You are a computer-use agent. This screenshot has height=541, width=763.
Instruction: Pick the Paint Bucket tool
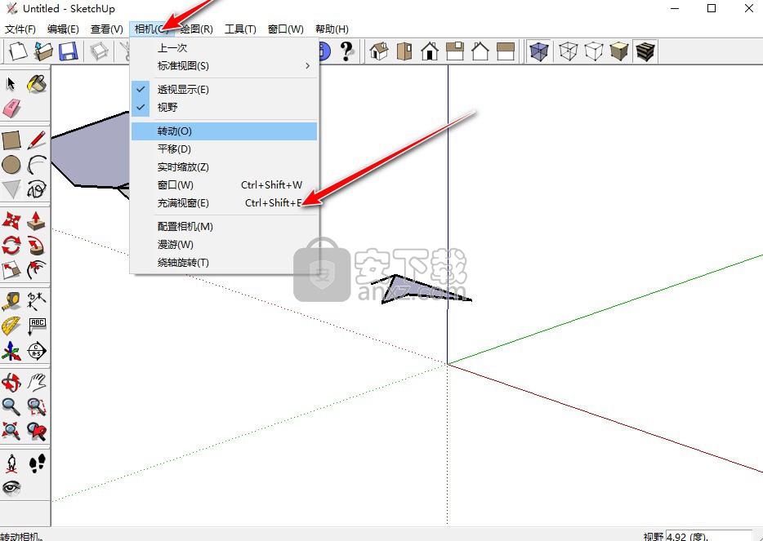pos(37,84)
